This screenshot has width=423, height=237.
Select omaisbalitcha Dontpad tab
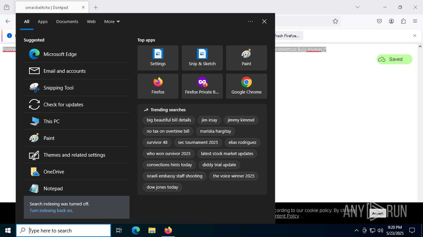pyautogui.click(x=52, y=7)
